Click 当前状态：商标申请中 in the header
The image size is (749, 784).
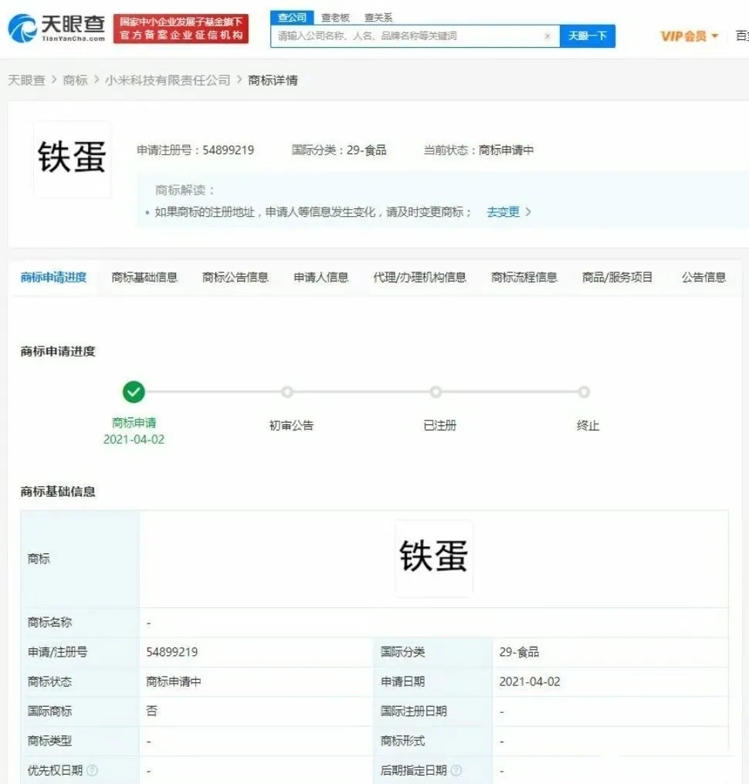pos(479,150)
